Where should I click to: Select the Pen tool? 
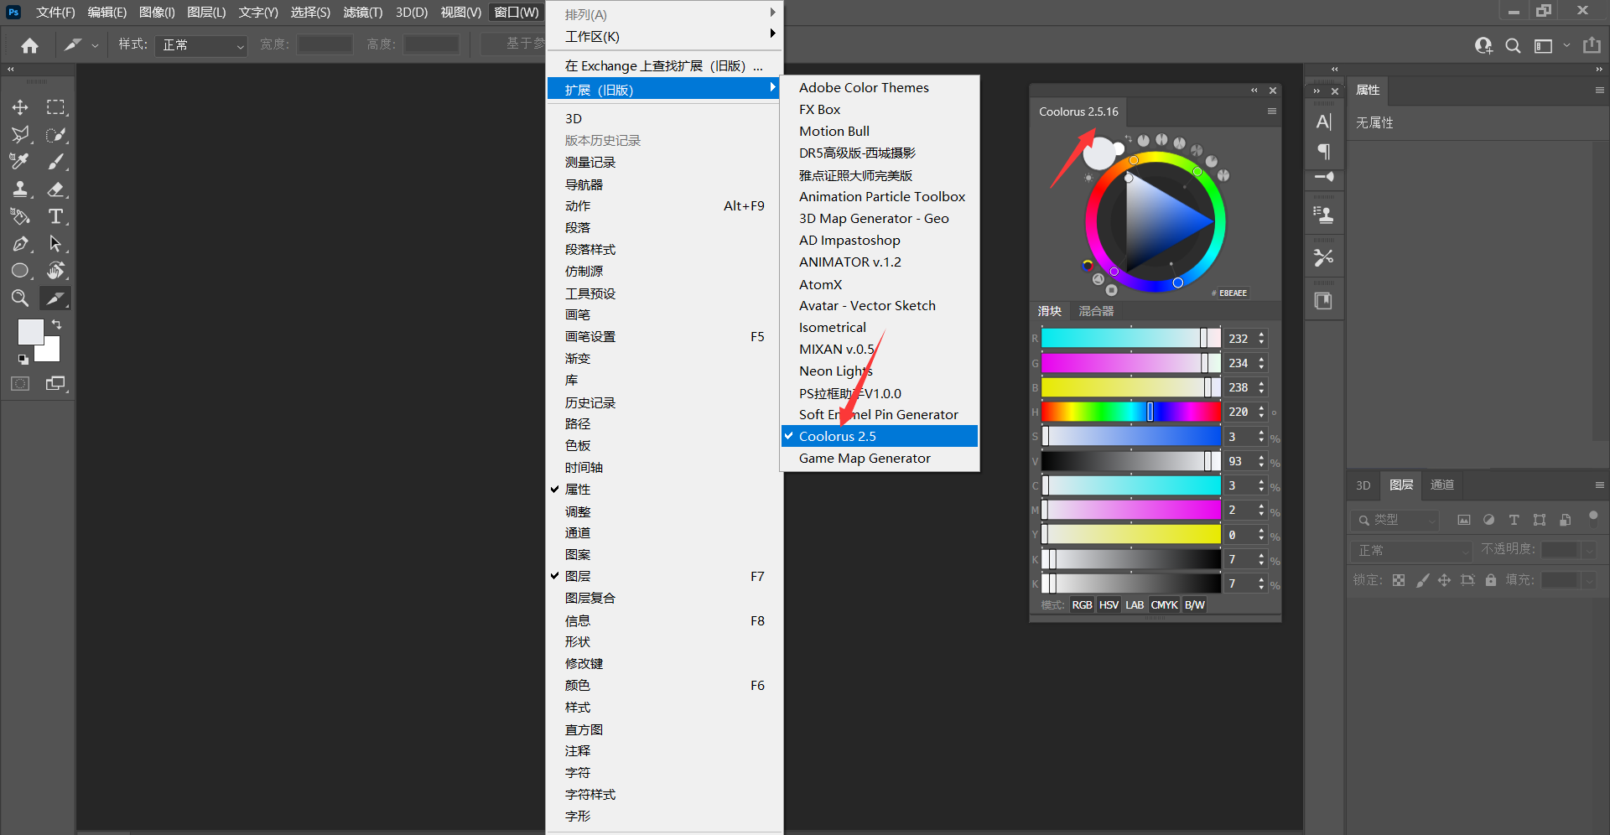coord(20,244)
